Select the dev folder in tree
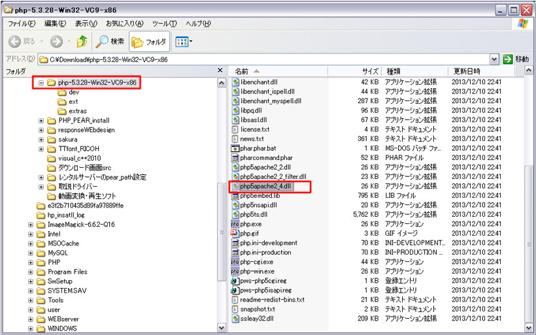Viewport: 536px width, 335px height. click(x=69, y=92)
